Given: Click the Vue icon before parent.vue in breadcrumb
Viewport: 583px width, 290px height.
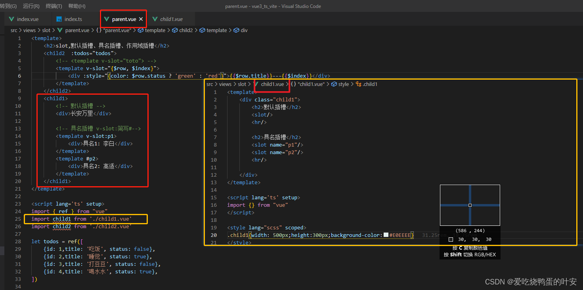Looking at the screenshot, I should (60, 30).
